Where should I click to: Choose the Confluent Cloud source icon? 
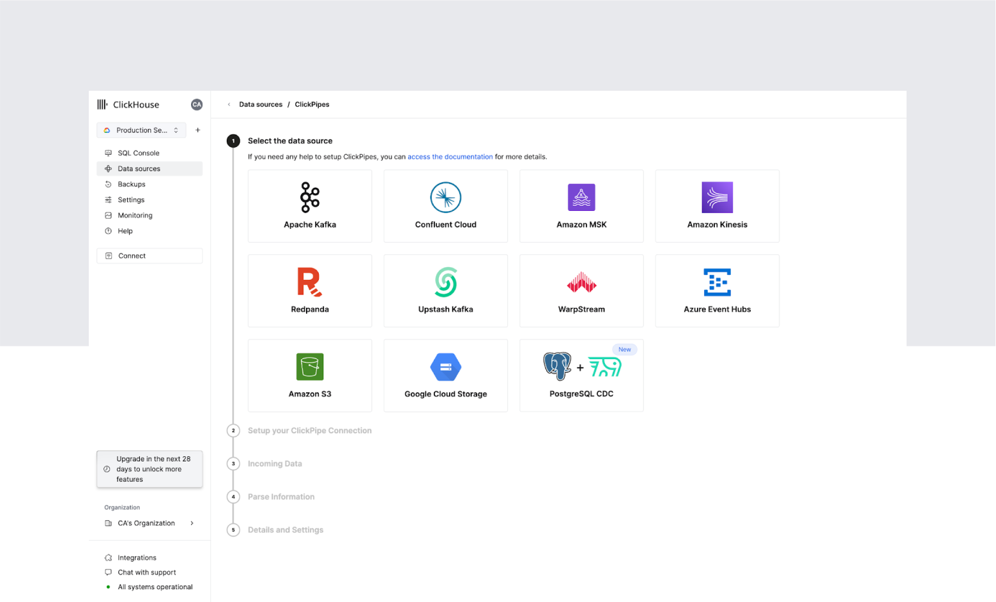[x=445, y=197]
